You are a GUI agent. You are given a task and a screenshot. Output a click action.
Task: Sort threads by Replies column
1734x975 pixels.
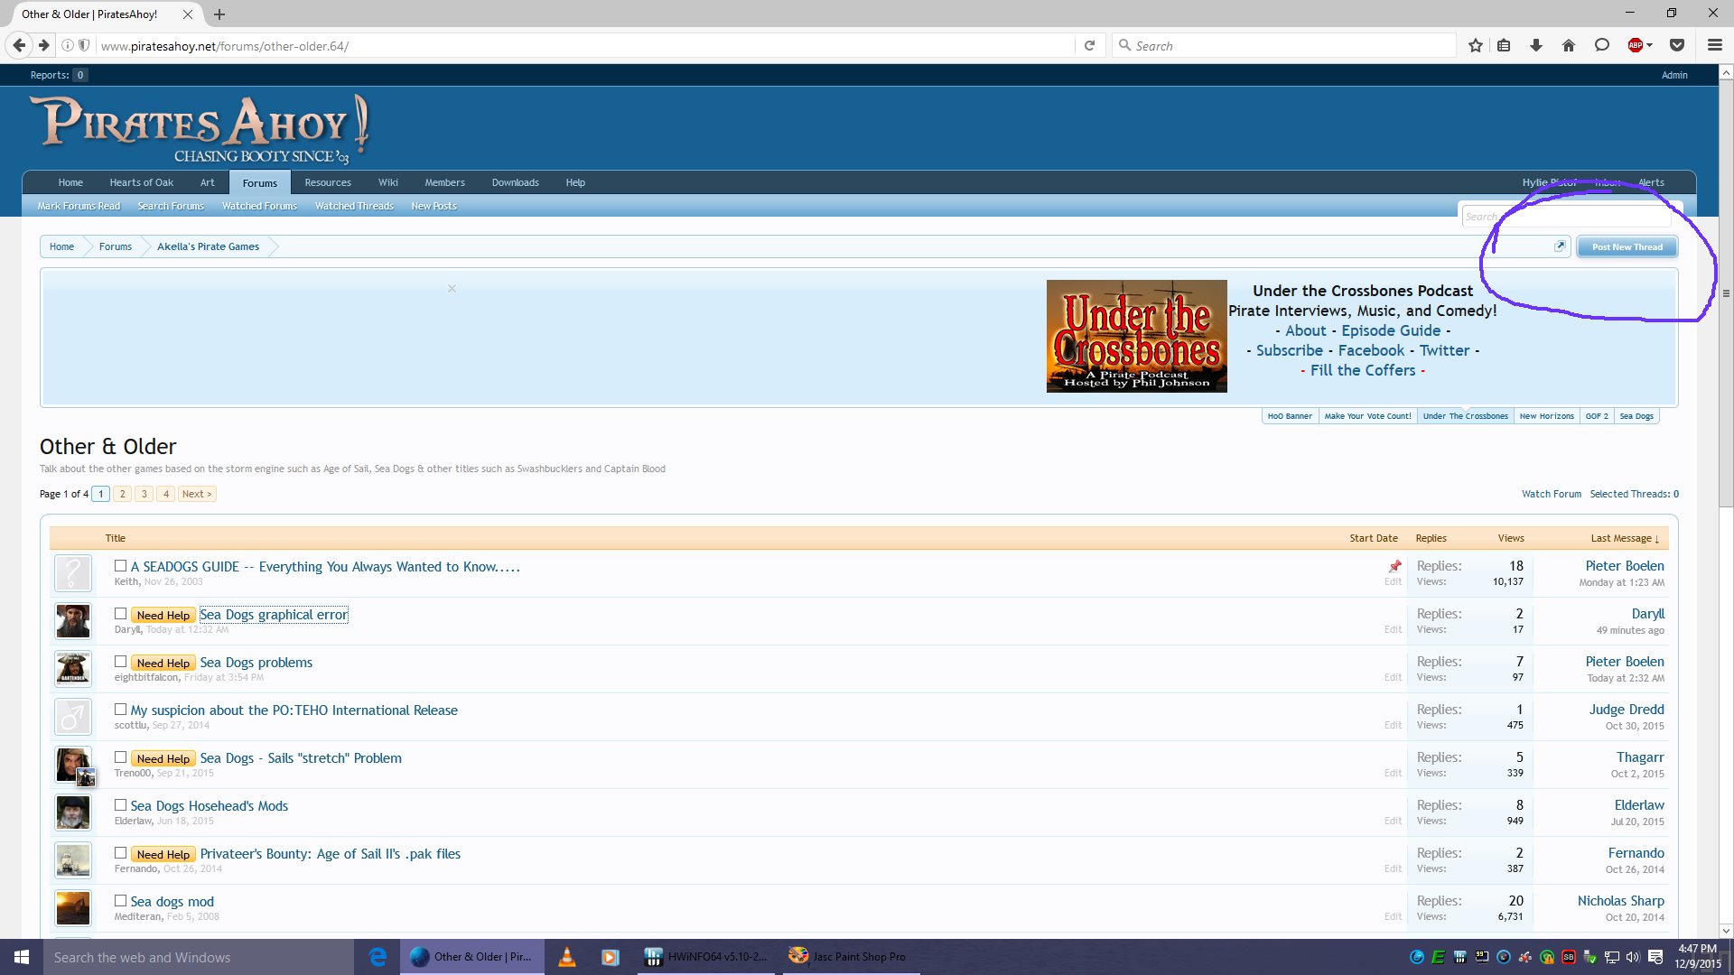[x=1431, y=538]
